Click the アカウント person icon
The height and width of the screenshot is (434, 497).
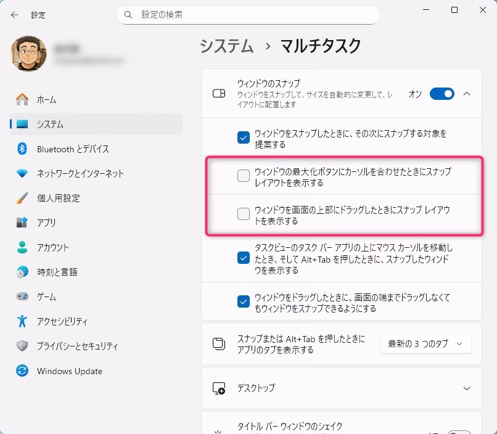pyautogui.click(x=22, y=247)
